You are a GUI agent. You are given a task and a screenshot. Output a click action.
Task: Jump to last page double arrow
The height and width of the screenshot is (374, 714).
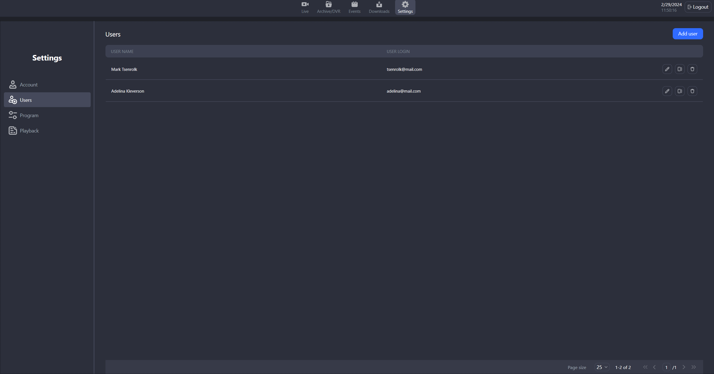coord(694,367)
